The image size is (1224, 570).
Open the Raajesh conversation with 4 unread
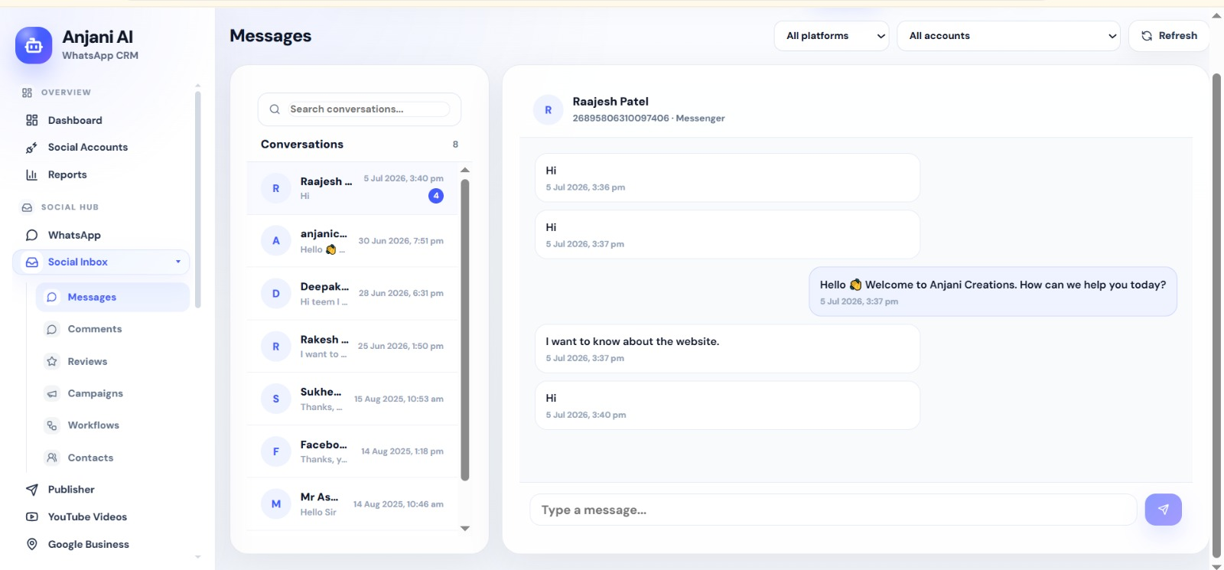353,188
